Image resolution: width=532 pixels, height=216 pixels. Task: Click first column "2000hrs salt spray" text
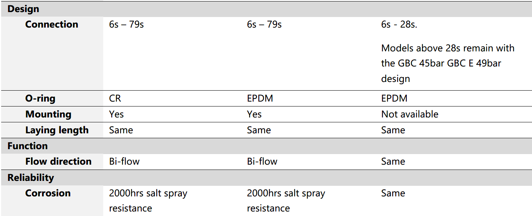click(x=148, y=193)
